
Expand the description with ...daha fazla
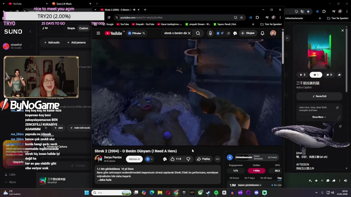(104, 180)
